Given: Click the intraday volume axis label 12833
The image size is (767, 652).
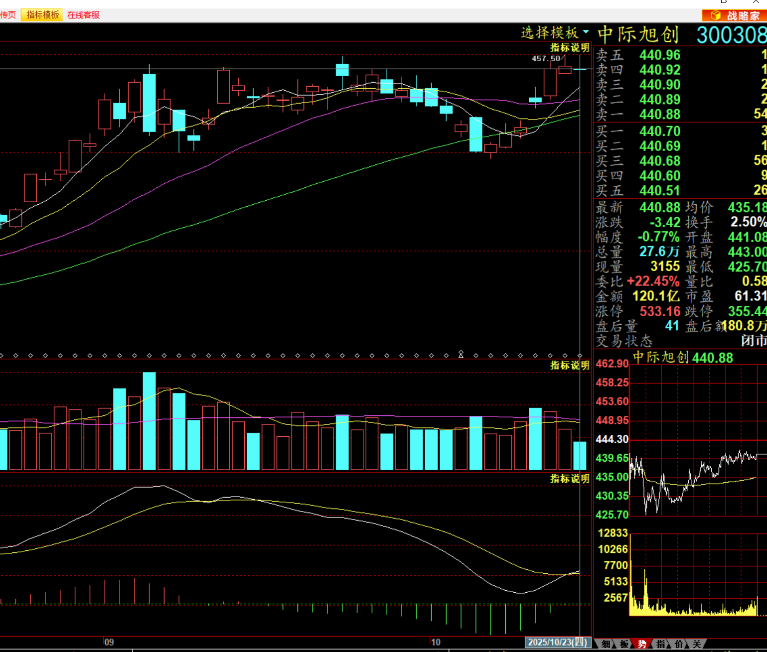Looking at the screenshot, I should click(613, 533).
